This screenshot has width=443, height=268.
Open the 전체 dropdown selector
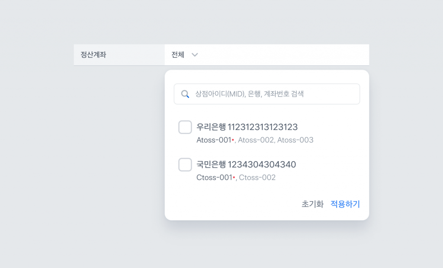pyautogui.click(x=184, y=55)
